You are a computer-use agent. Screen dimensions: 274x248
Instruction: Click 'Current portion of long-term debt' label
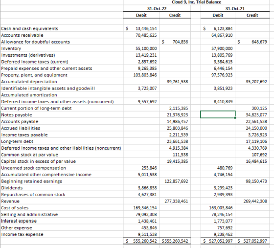(x=36, y=108)
